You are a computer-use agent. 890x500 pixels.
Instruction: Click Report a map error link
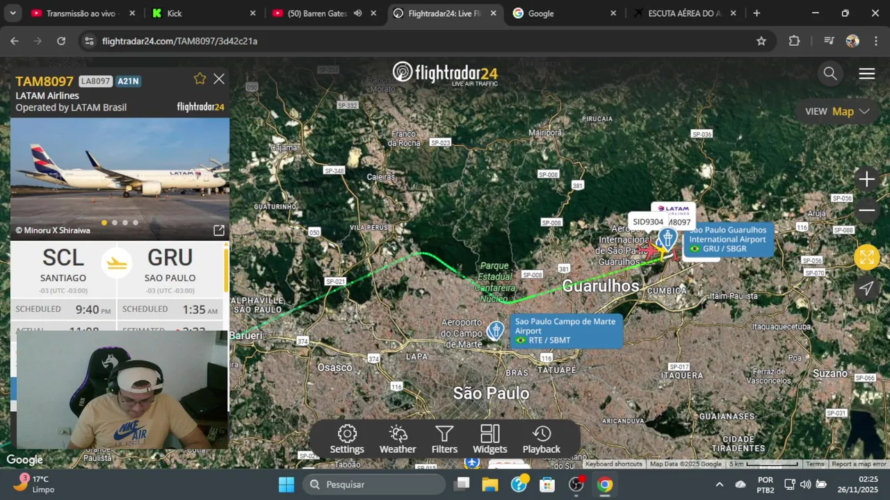click(x=859, y=464)
